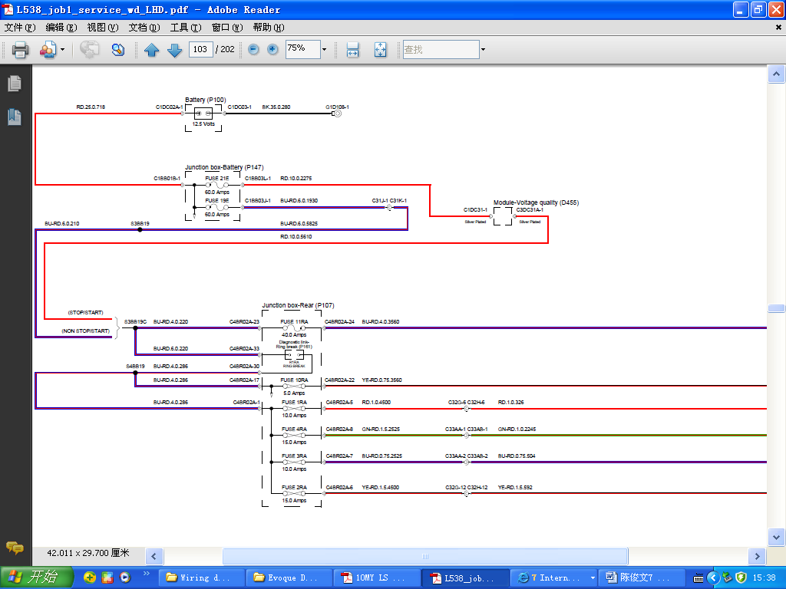This screenshot has width=786, height=589.
Task: Switch to 10MY LS taskbar PDF
Action: [377, 577]
